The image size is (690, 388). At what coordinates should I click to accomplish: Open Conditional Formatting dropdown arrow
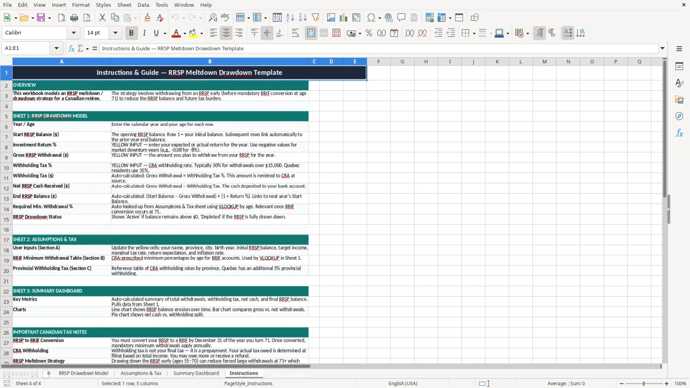527,33
